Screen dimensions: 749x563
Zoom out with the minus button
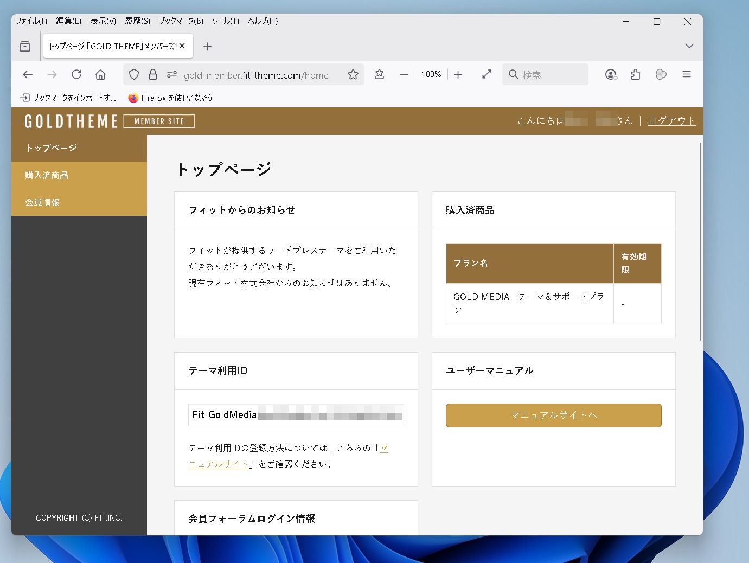[404, 75]
